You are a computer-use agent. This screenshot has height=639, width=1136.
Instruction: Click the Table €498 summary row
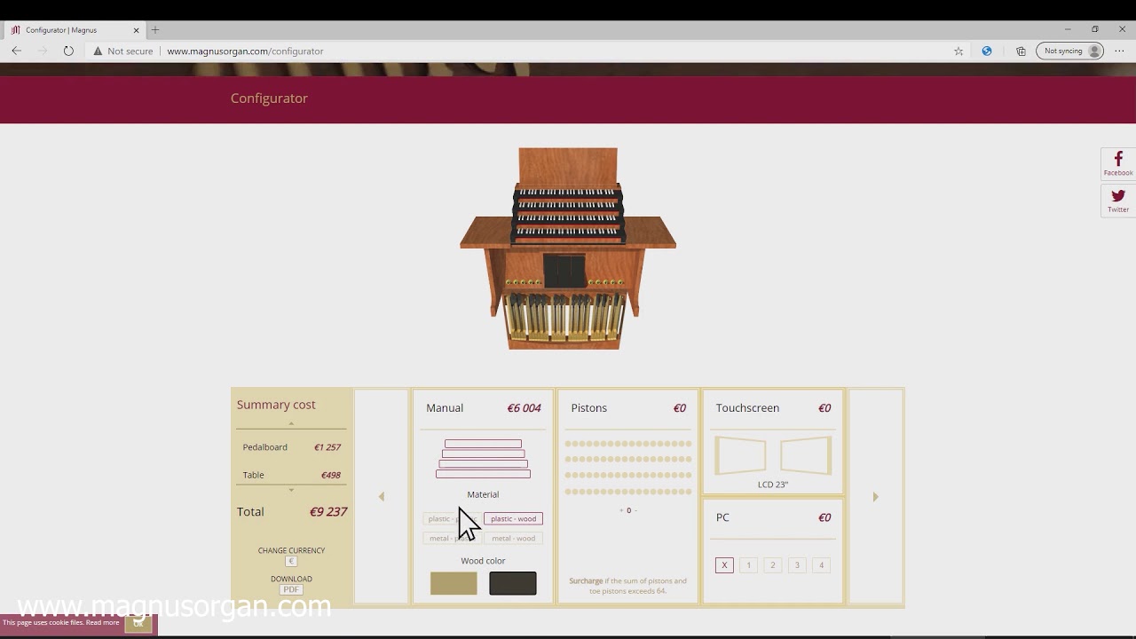coord(291,475)
